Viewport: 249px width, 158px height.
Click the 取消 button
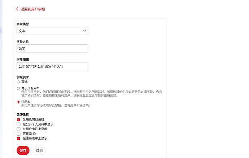coord(39,150)
